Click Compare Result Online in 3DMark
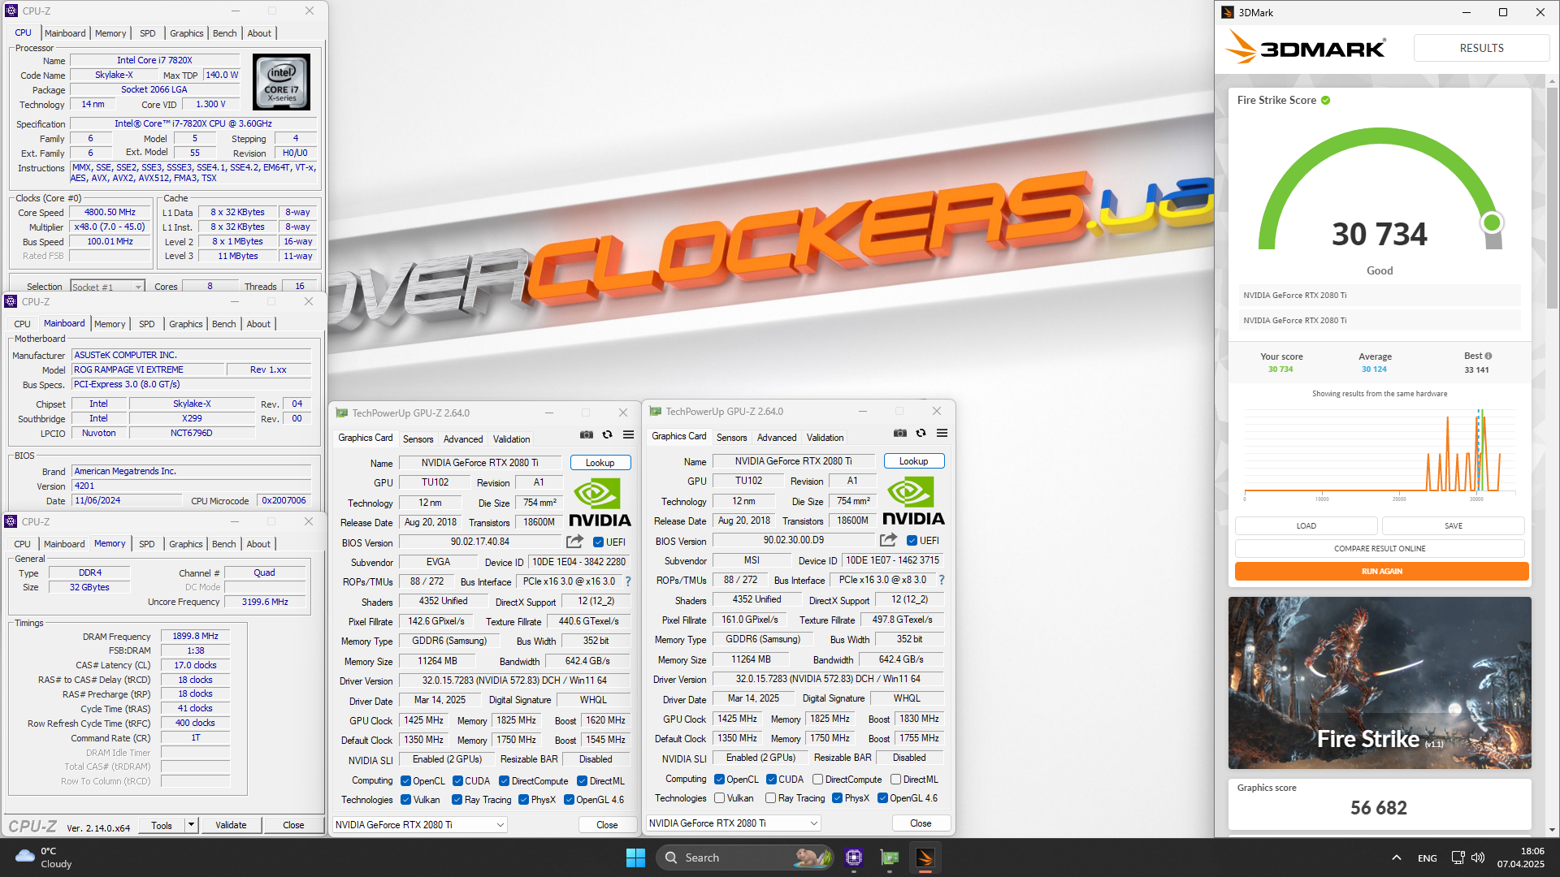Image resolution: width=1560 pixels, height=877 pixels. pos(1380,549)
